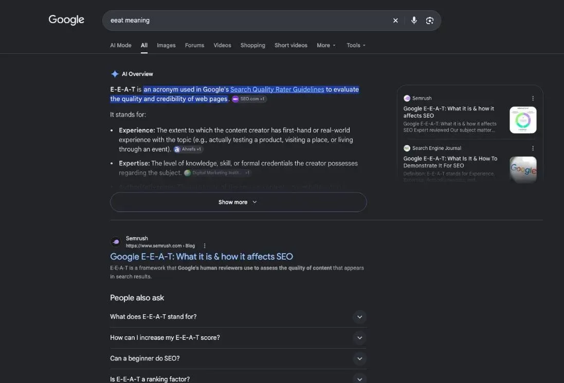Start voice search with microphone icon

[414, 21]
